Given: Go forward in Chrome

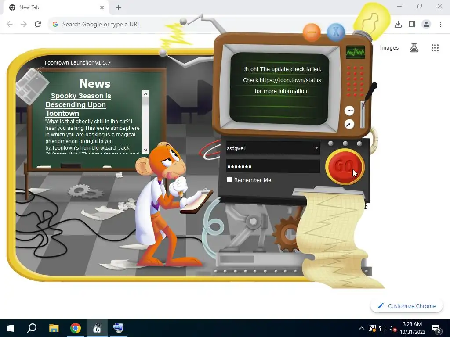Looking at the screenshot, I should 24,25.
